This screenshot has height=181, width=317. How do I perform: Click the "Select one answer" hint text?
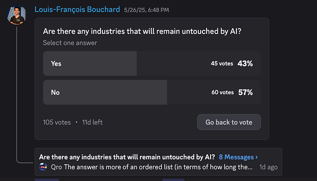pos(70,43)
